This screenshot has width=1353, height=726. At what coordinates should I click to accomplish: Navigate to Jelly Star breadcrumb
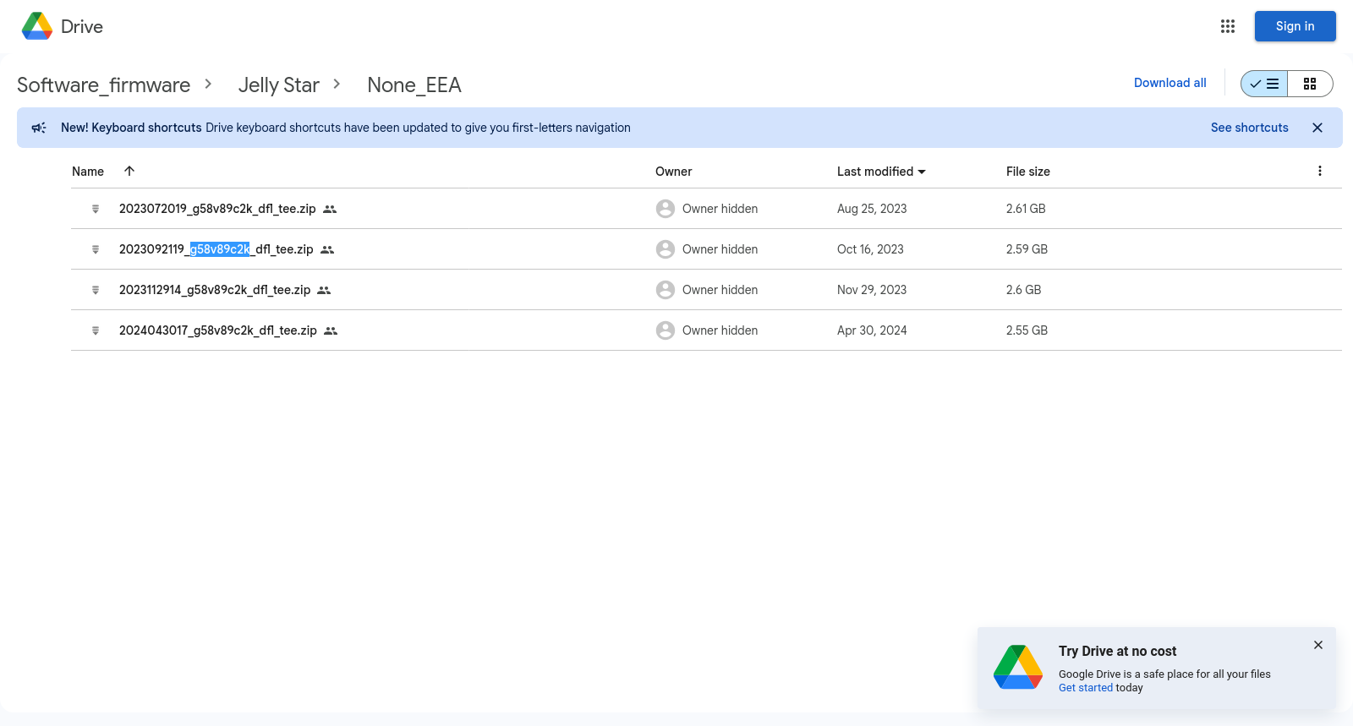[x=278, y=85]
